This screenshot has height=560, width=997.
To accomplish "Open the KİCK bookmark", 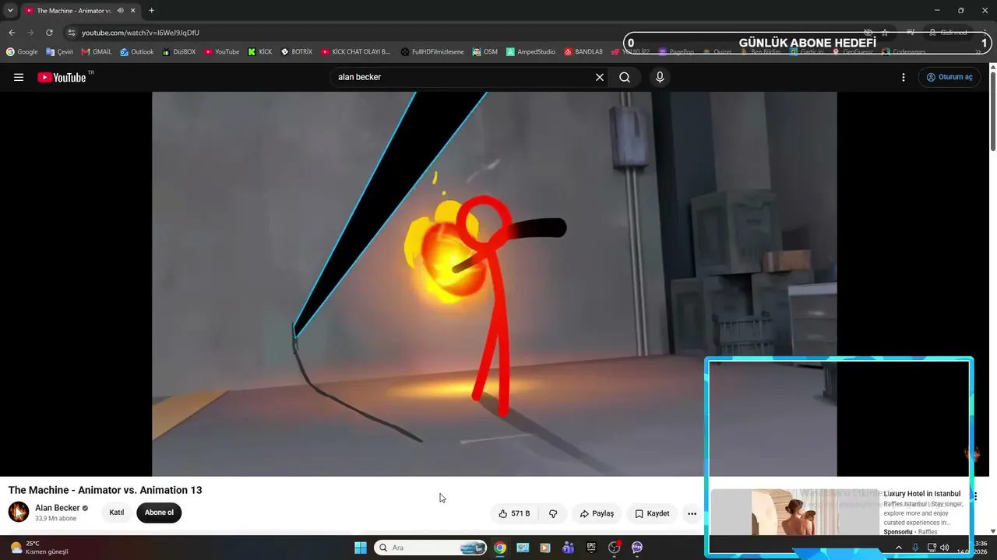I will pos(260,52).
